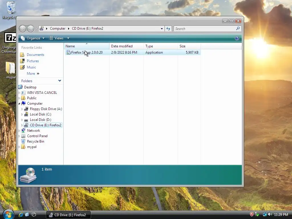
Task: Click the Views toolbar button
Action: point(56,38)
